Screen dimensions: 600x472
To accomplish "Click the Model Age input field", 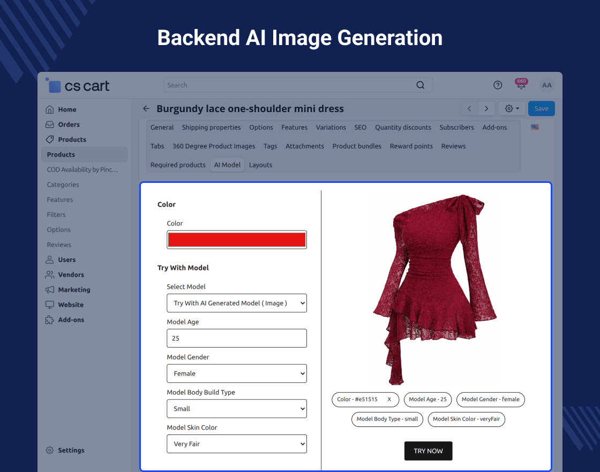I will (237, 338).
